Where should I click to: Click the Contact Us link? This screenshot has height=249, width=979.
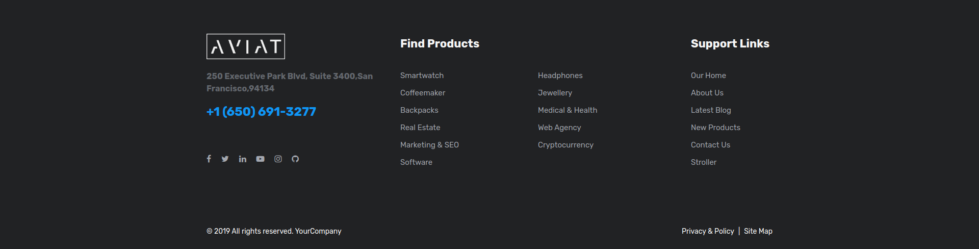click(x=710, y=145)
